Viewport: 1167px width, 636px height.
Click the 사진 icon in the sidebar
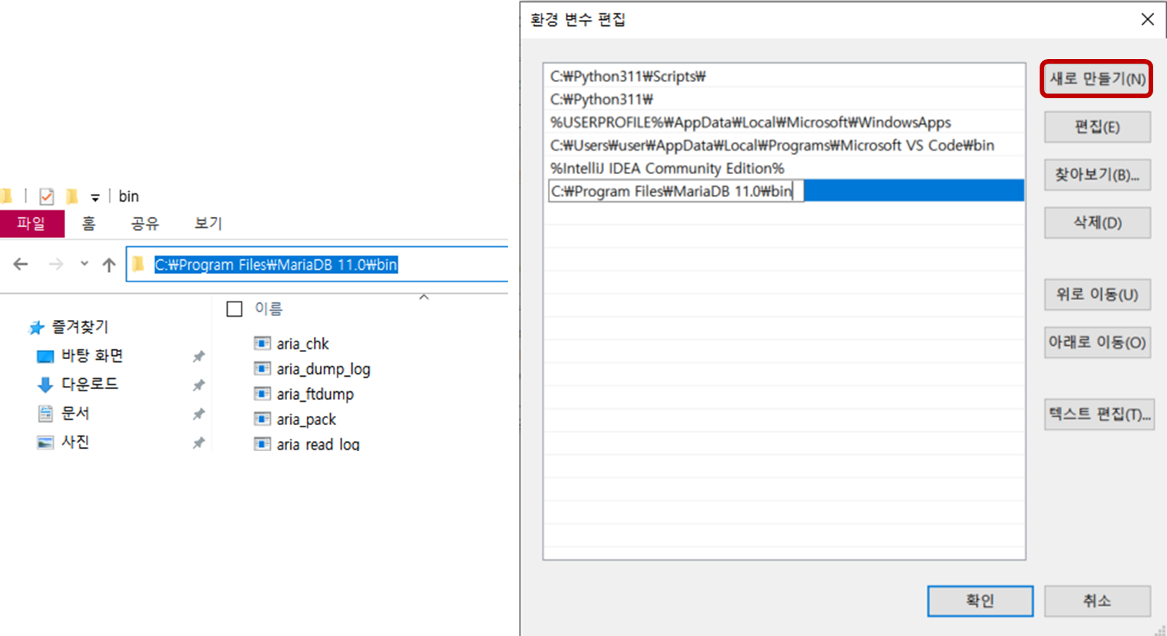(45, 440)
